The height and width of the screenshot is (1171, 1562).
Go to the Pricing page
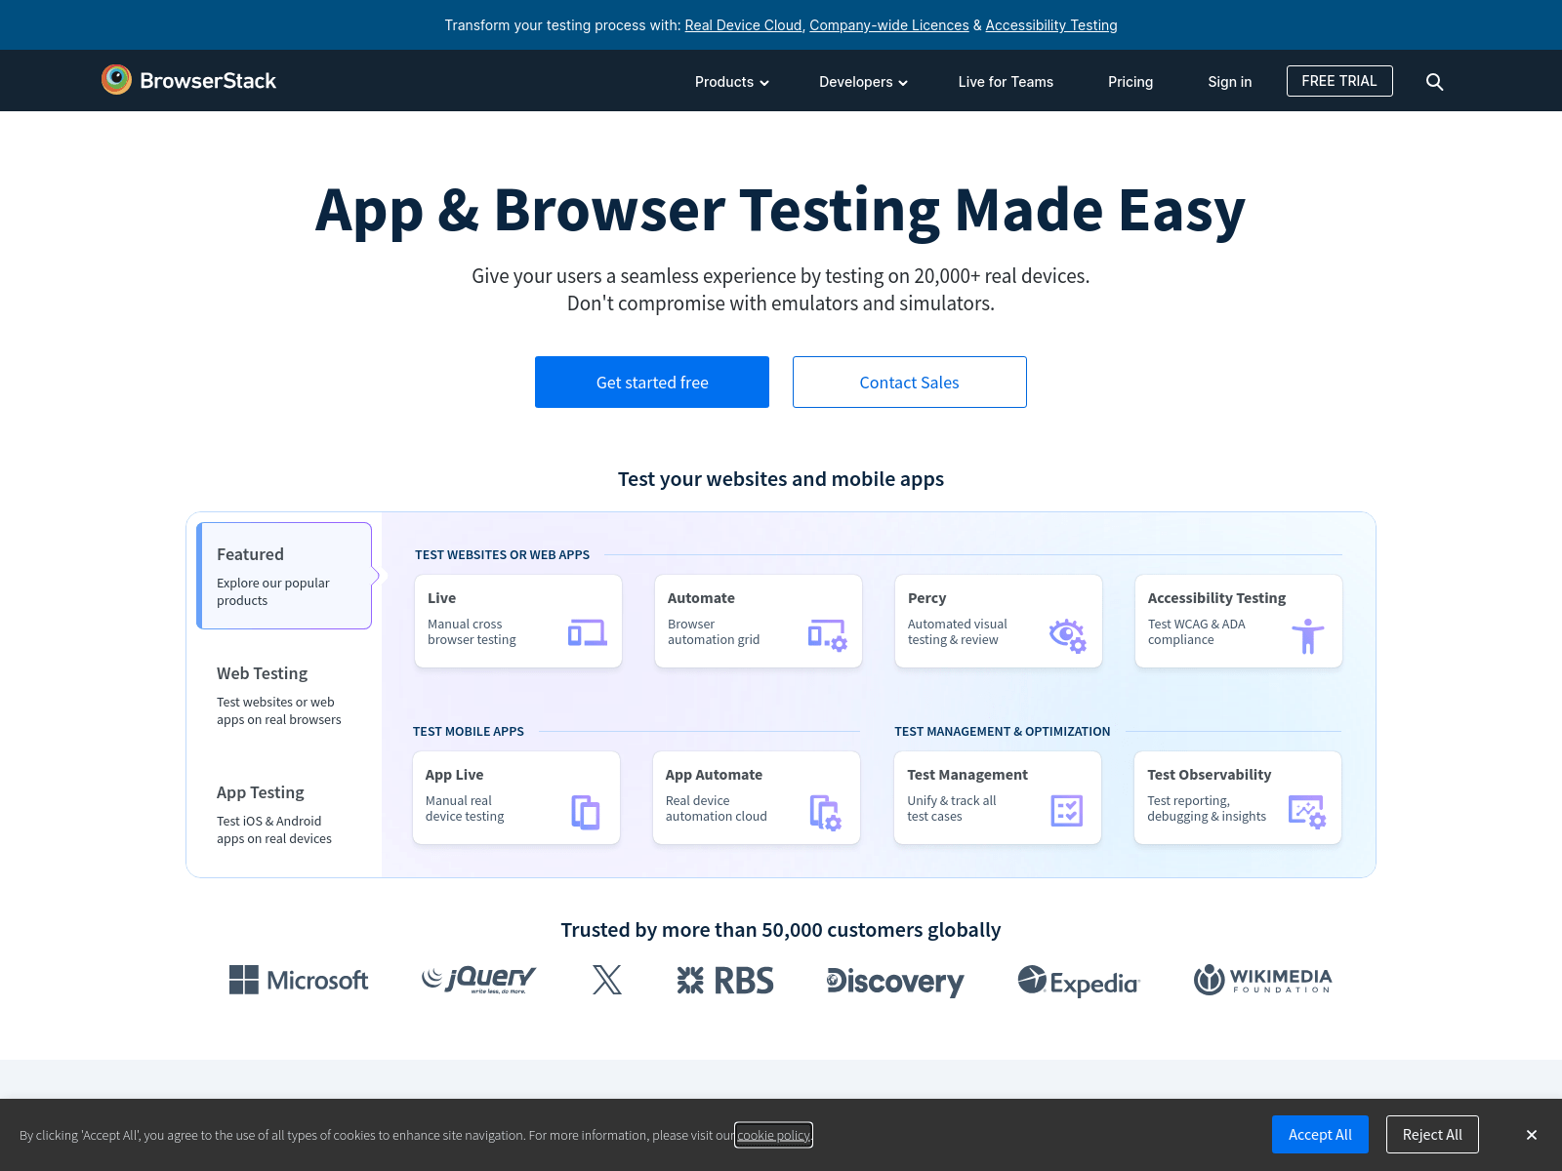coord(1130,82)
